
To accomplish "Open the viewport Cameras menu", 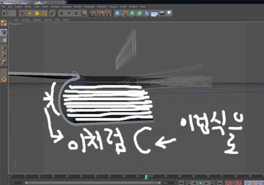I will (x=26, y=20).
